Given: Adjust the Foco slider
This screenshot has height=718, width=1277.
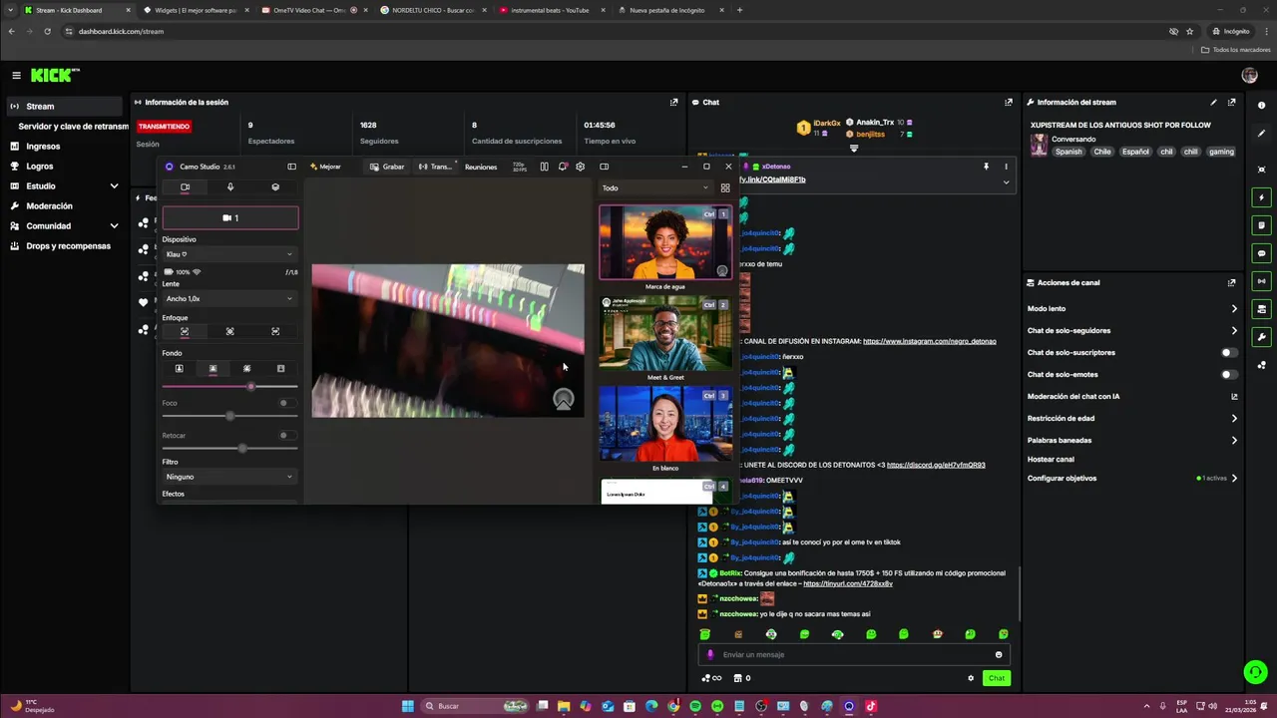Looking at the screenshot, I should [229, 416].
